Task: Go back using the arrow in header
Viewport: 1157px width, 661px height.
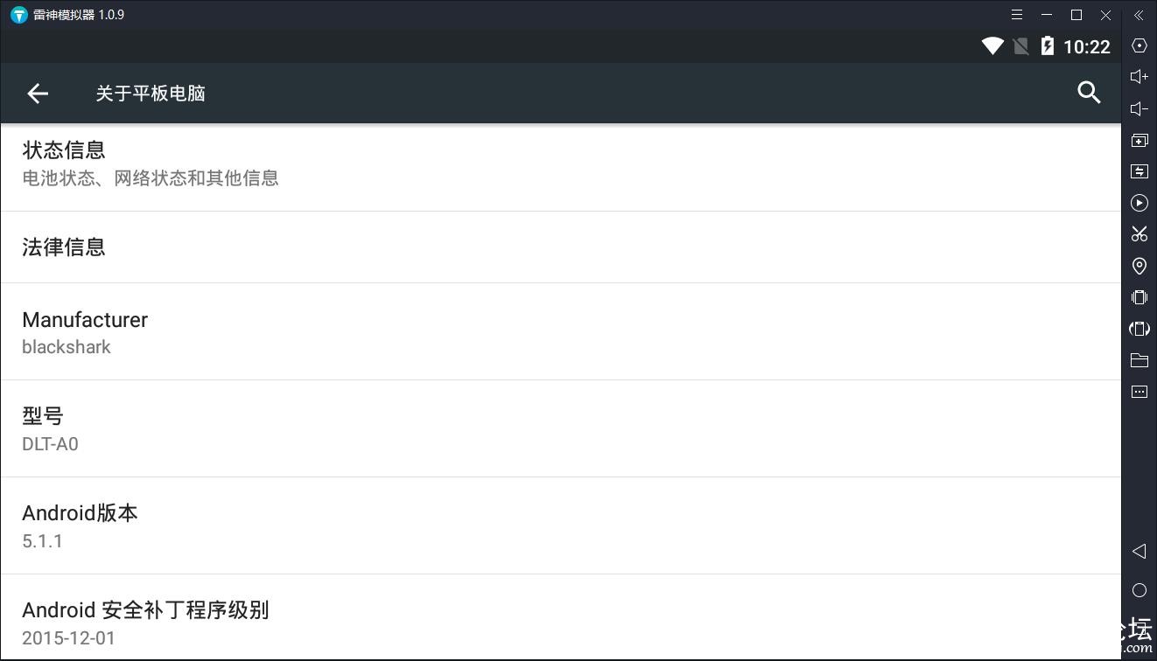Action: [x=38, y=94]
